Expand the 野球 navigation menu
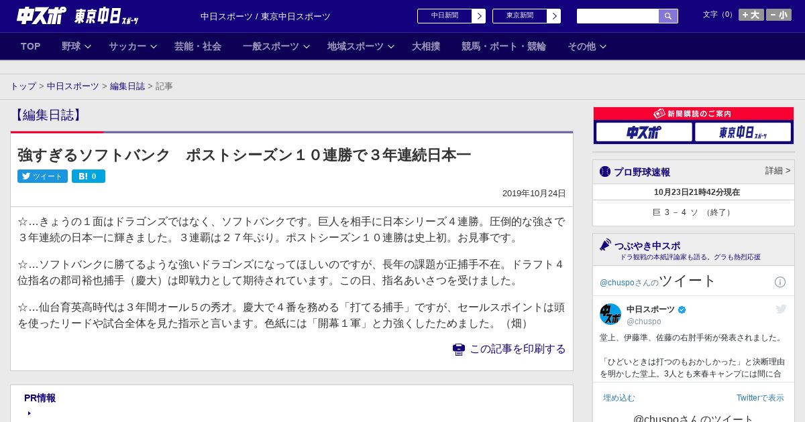Viewport: 805px width, 422px height. click(76, 46)
